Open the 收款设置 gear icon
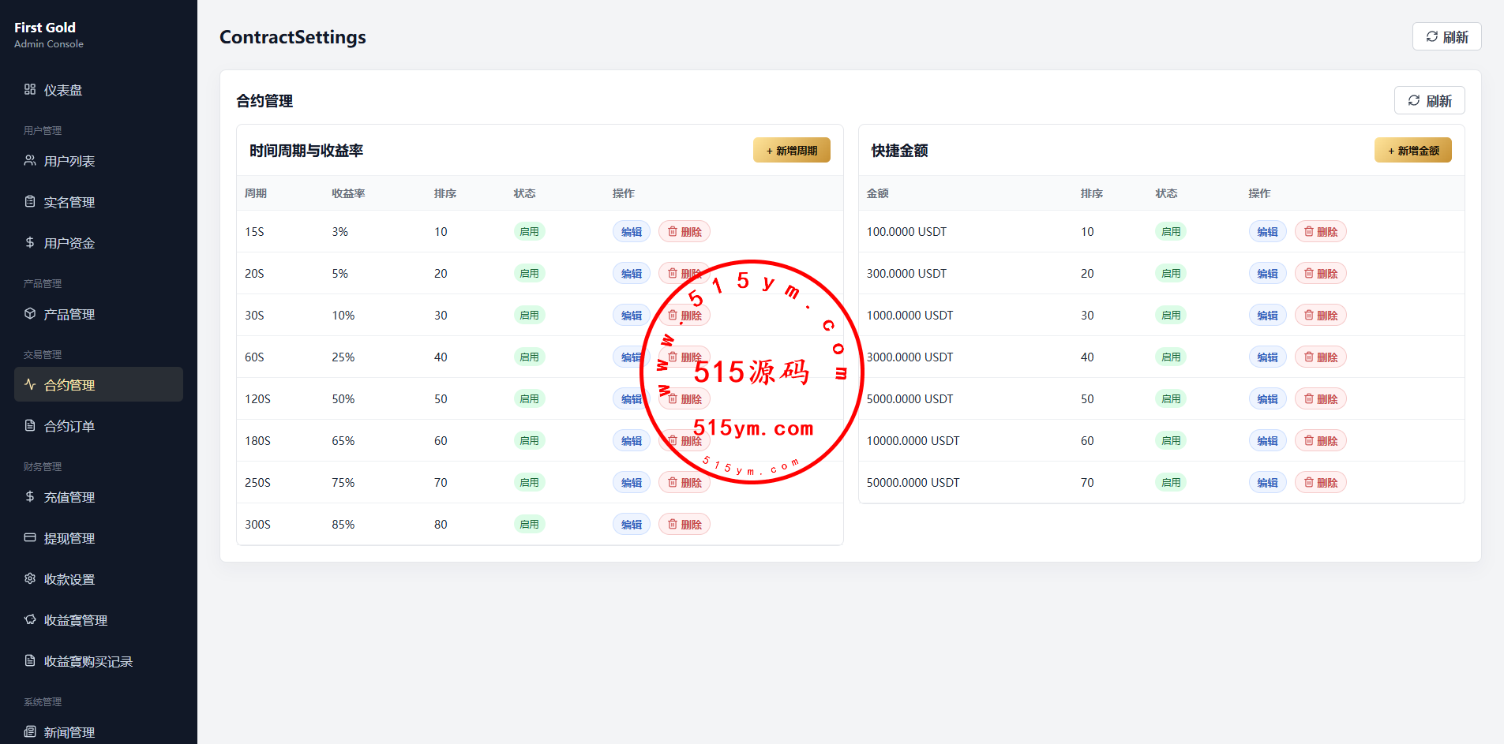1504x744 pixels. pos(30,578)
